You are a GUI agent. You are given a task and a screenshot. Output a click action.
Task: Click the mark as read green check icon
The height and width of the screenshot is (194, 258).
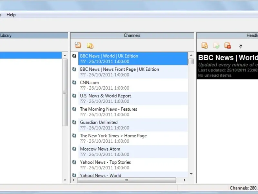(216, 46)
